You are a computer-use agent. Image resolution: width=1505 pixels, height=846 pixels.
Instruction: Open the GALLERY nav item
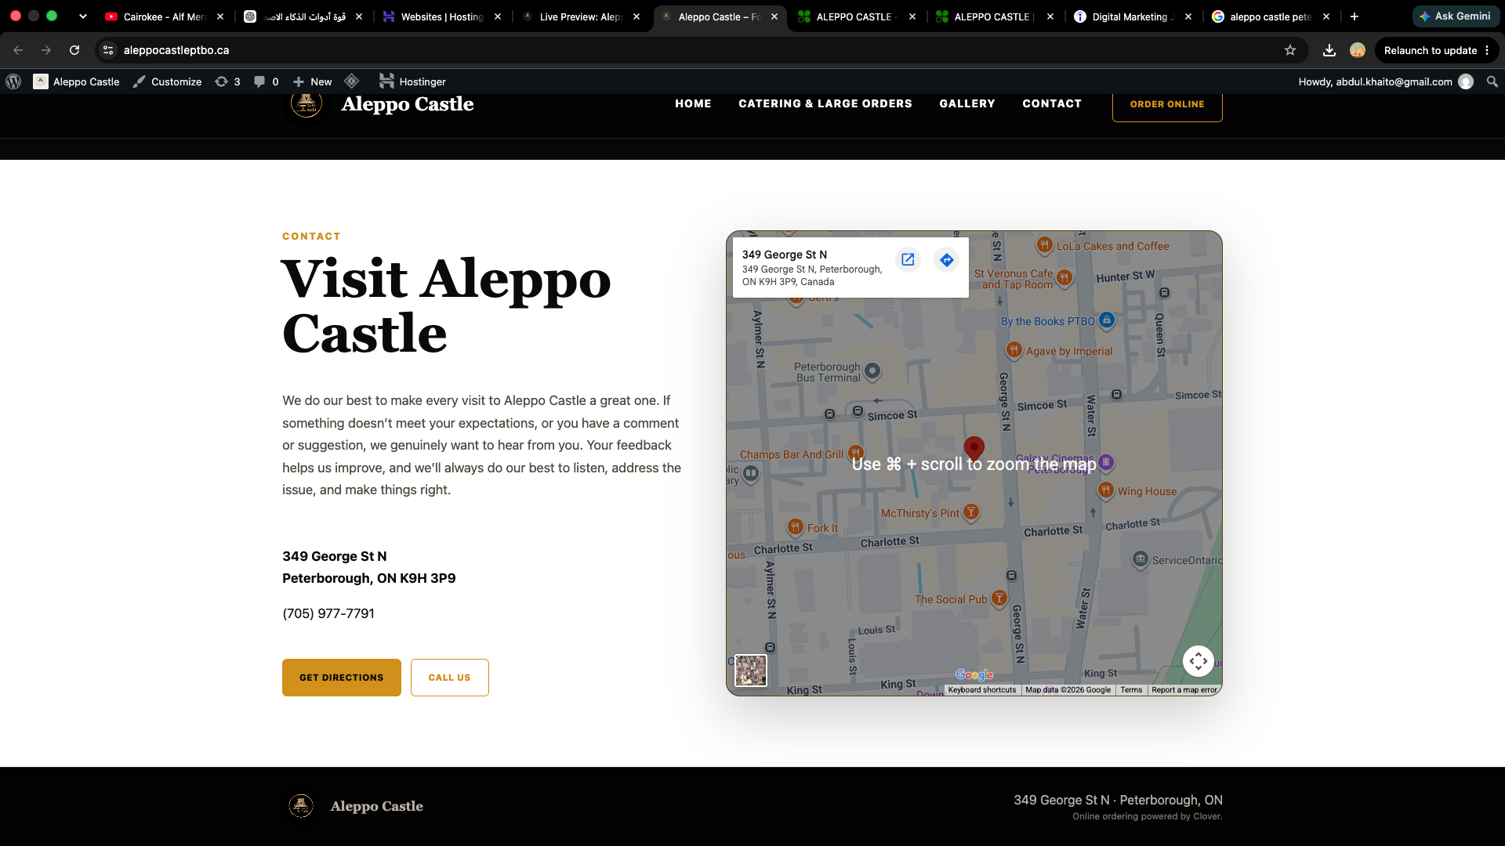[x=966, y=103]
